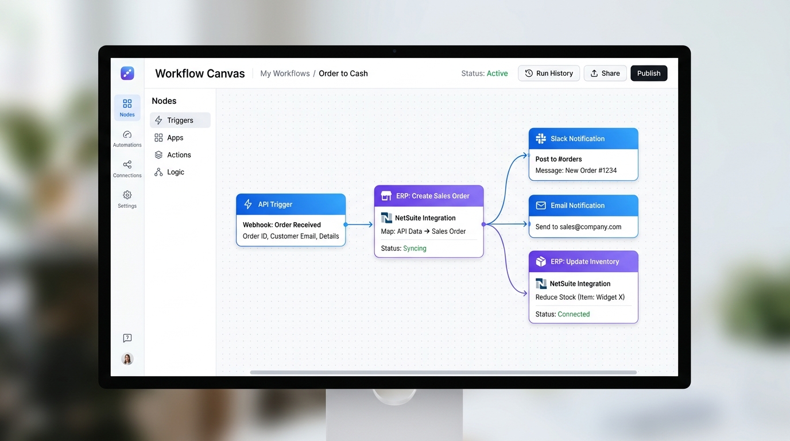Click the Status: Active indicator
790x441 pixels.
tap(485, 73)
